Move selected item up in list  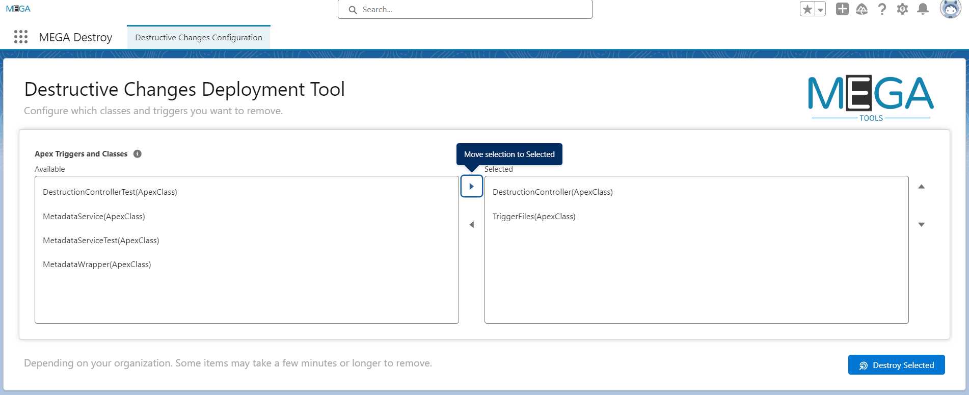(922, 187)
